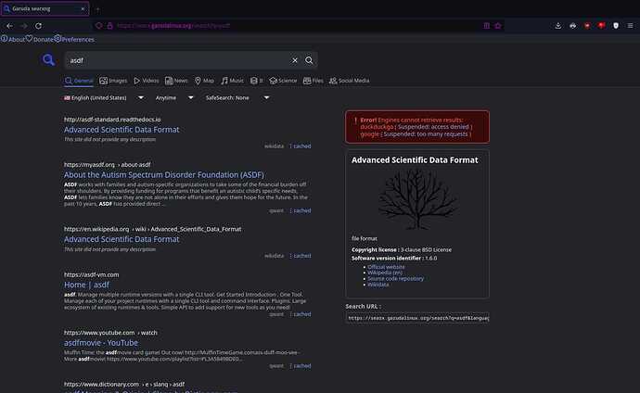This screenshot has width=640, height=393.
Task: Open the Firefox hamburger menu
Action: point(630,26)
